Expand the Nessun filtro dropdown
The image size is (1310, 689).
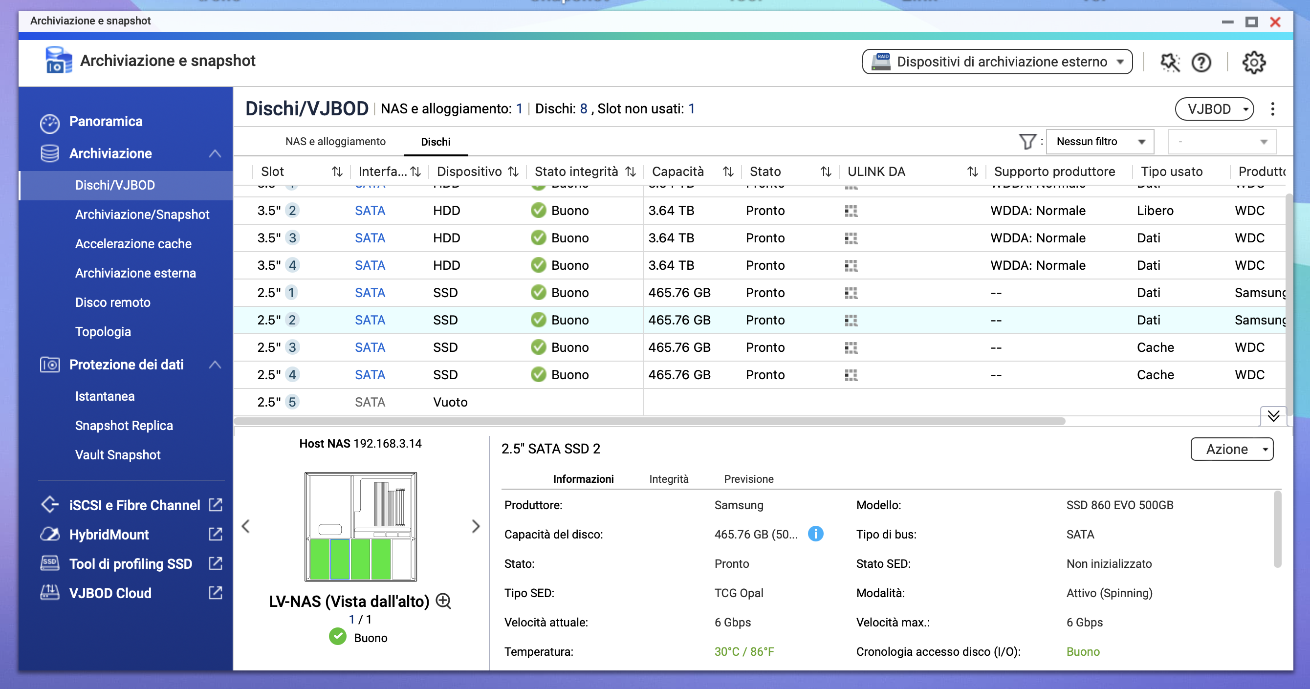[1099, 141]
